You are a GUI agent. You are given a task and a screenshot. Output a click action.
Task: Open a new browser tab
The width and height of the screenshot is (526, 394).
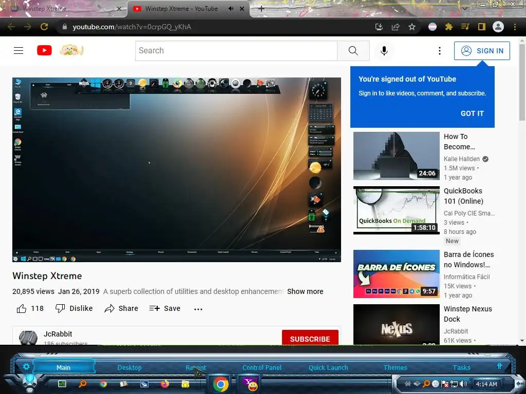point(261,9)
